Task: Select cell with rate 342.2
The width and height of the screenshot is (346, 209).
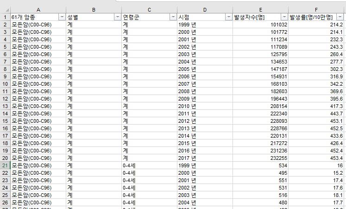Action: [316, 84]
